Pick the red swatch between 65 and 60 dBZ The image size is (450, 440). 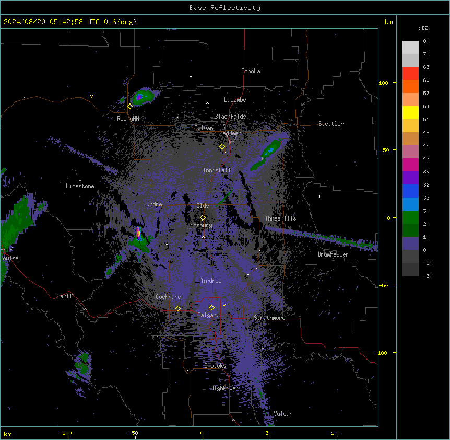click(x=410, y=74)
